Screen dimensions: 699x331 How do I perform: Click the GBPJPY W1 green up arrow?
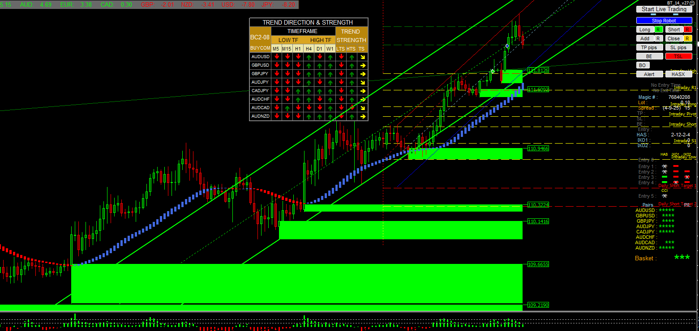pyautogui.click(x=330, y=74)
